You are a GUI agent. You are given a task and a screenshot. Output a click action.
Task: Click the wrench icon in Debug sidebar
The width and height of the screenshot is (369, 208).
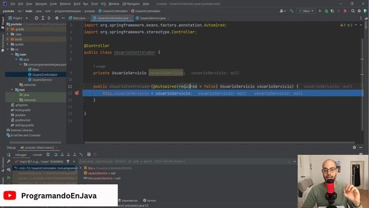pyautogui.click(x=9, y=161)
